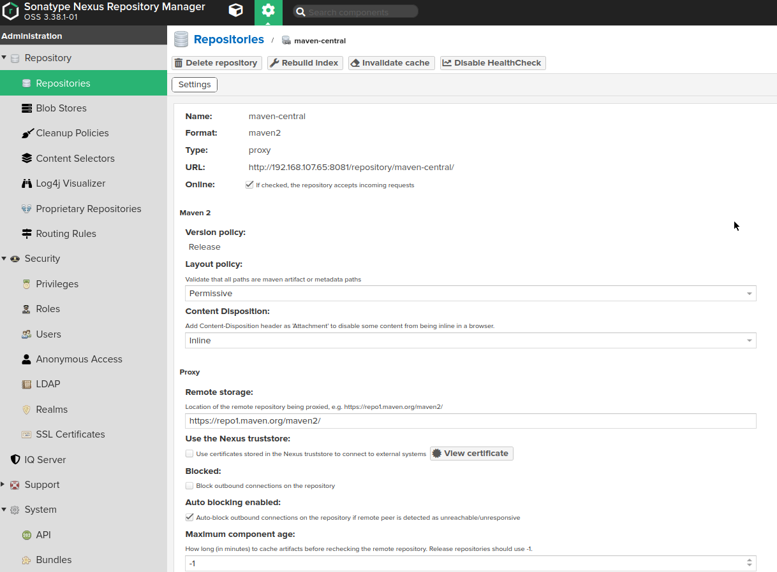
Task: Check the Blocked outbound connections checkbox
Action: pos(189,485)
